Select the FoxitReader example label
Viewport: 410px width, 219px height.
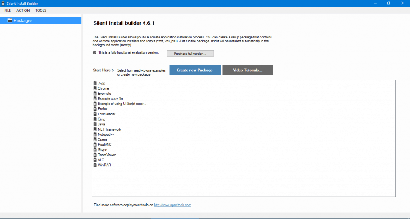[107, 114]
